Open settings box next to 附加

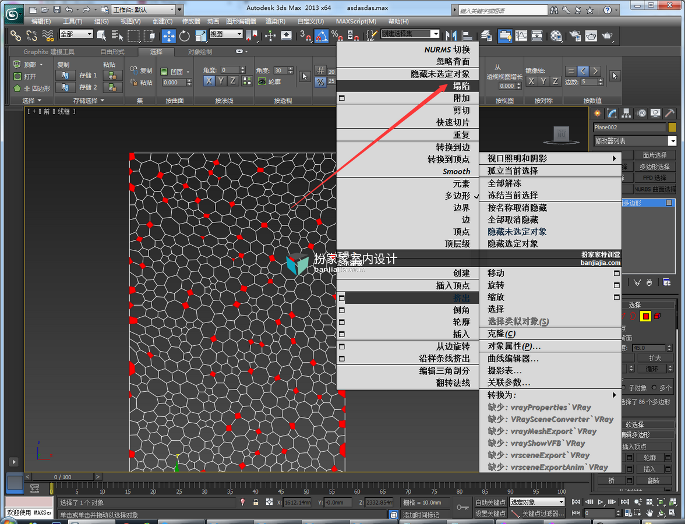click(x=341, y=98)
